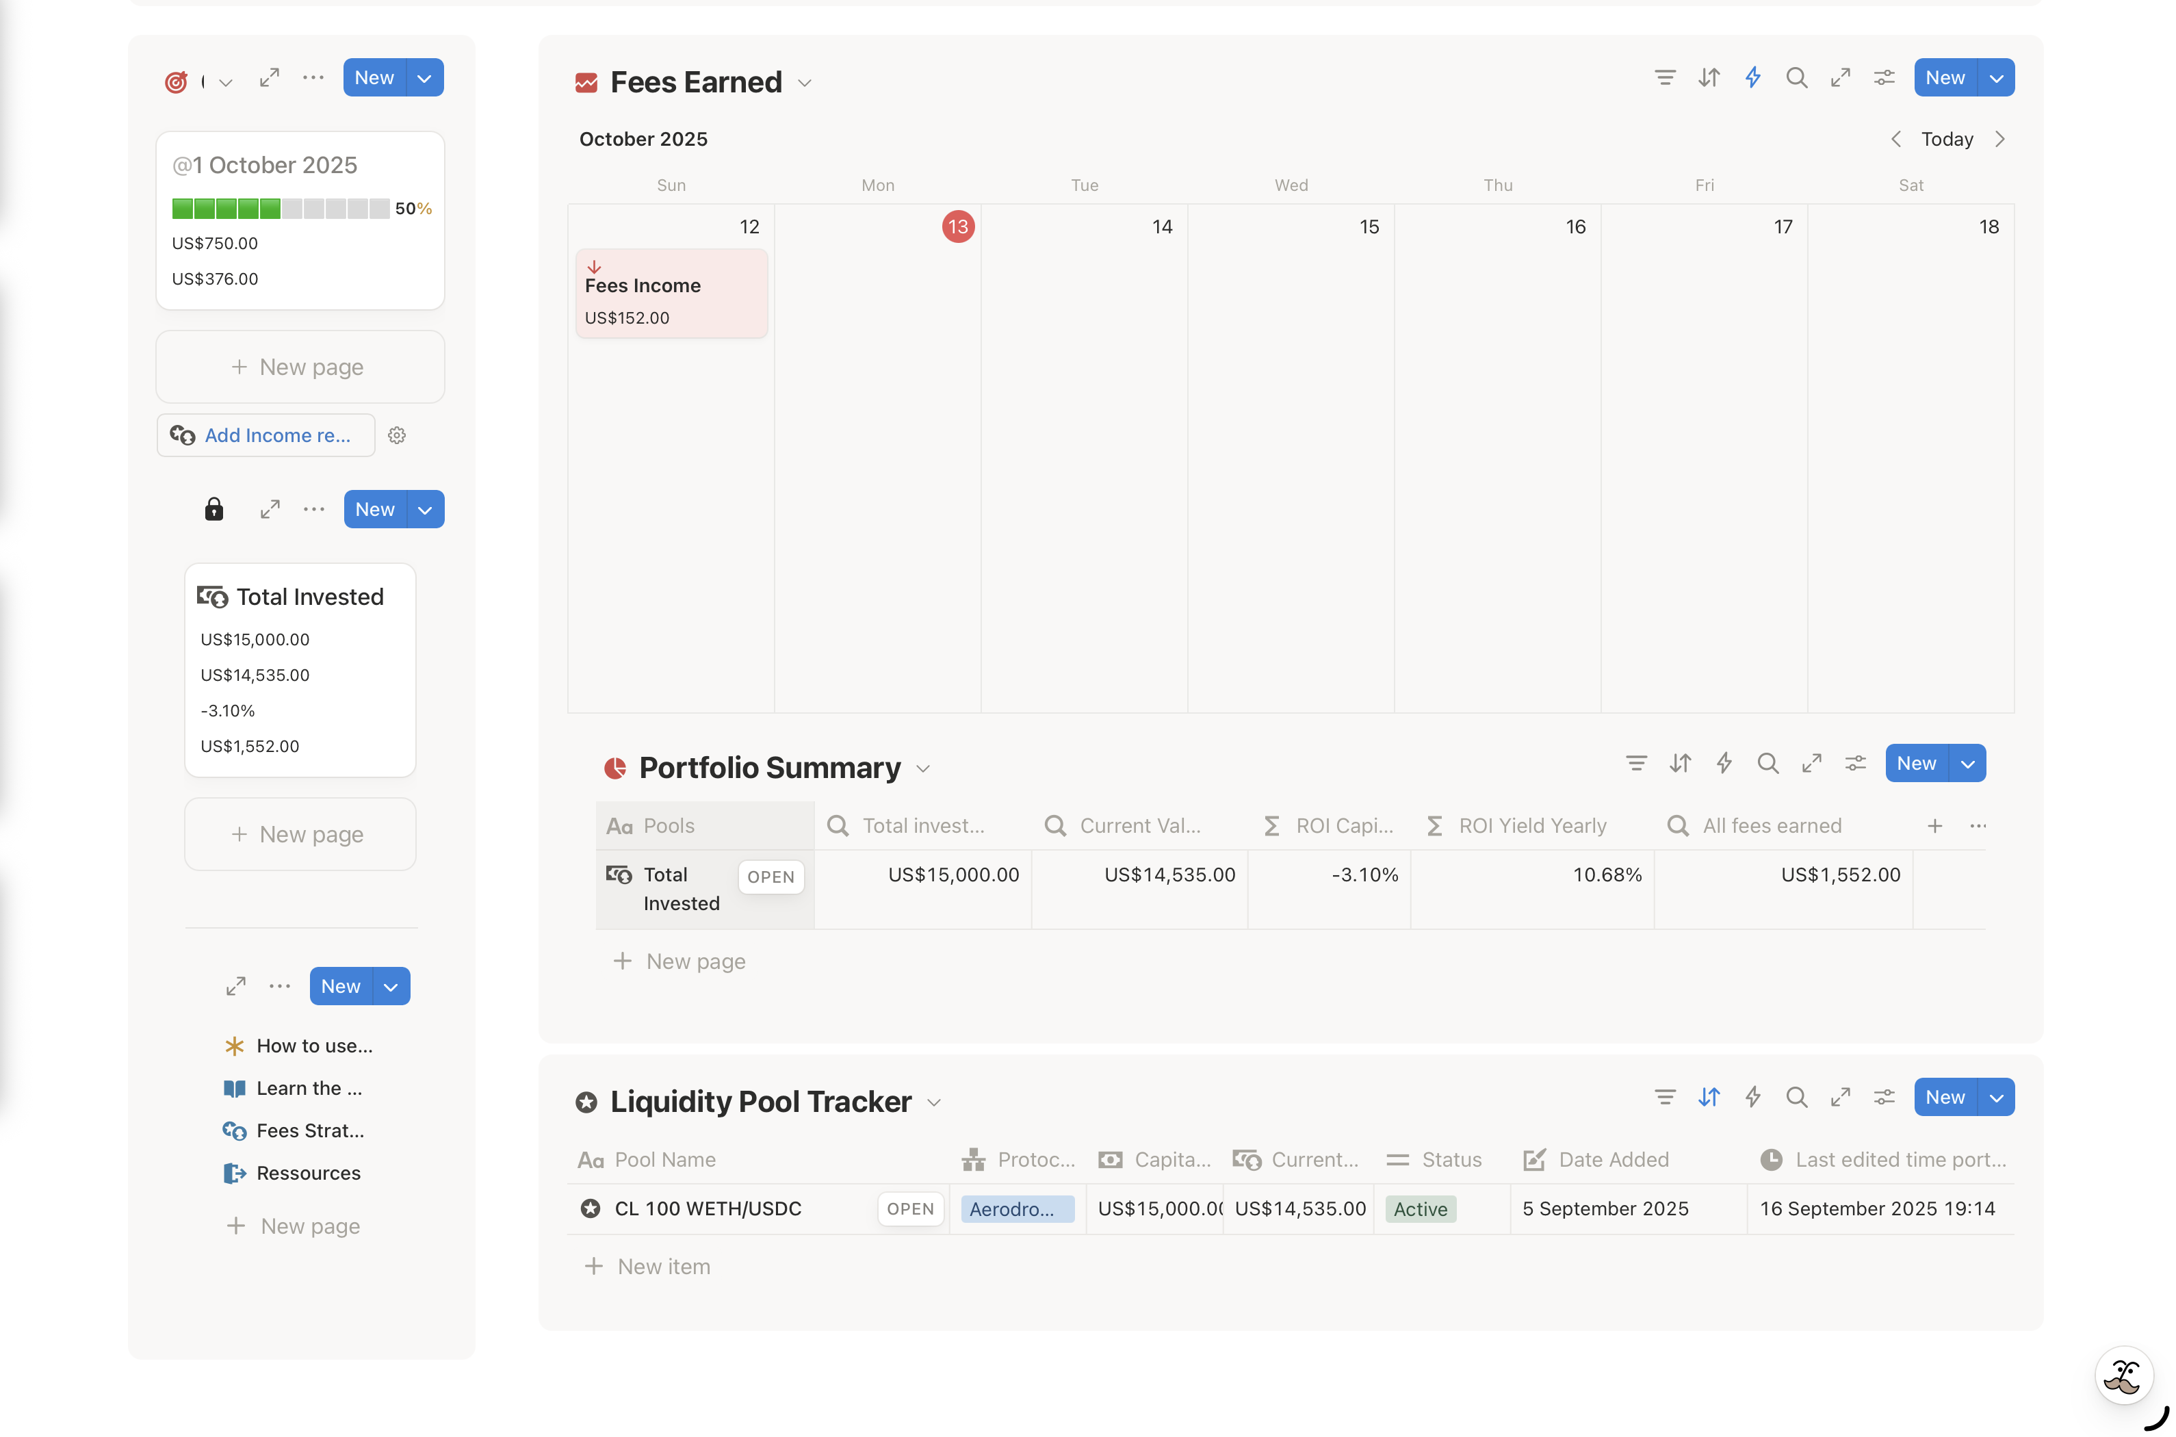The height and width of the screenshot is (1437, 2176).
Task: Open New dropdown arrow beside lock icon
Action: [425, 510]
